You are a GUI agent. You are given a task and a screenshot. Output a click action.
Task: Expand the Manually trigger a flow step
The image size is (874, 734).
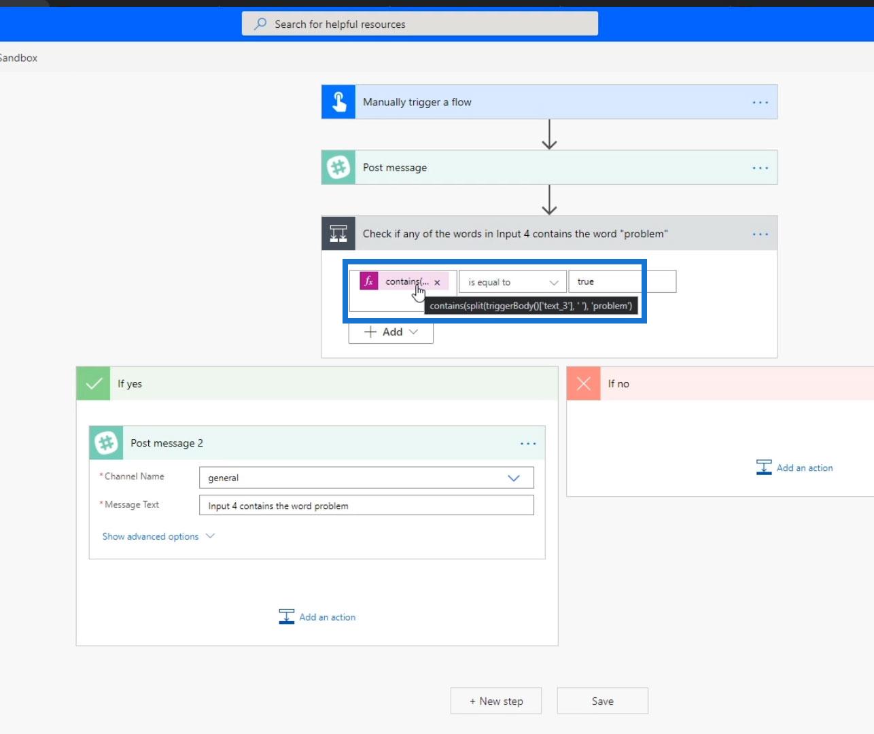click(549, 102)
